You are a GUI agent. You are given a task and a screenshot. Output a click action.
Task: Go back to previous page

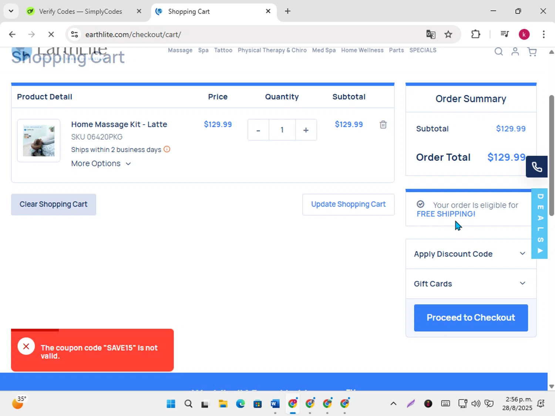(x=12, y=34)
